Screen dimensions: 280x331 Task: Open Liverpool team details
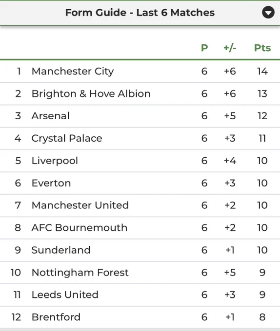[x=55, y=161]
